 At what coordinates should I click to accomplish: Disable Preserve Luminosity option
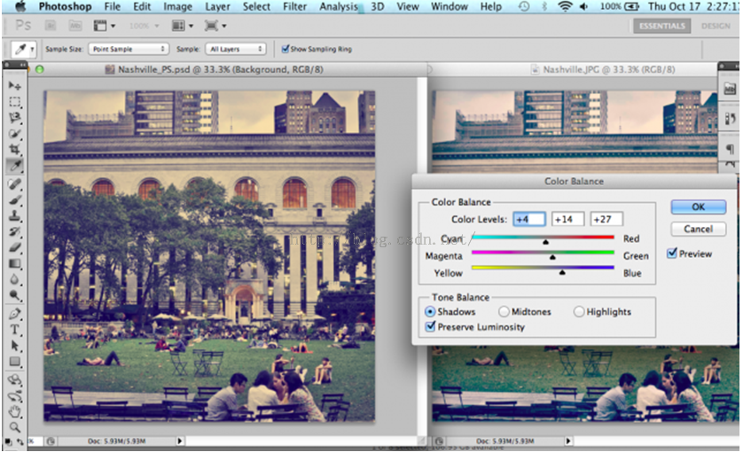[431, 327]
